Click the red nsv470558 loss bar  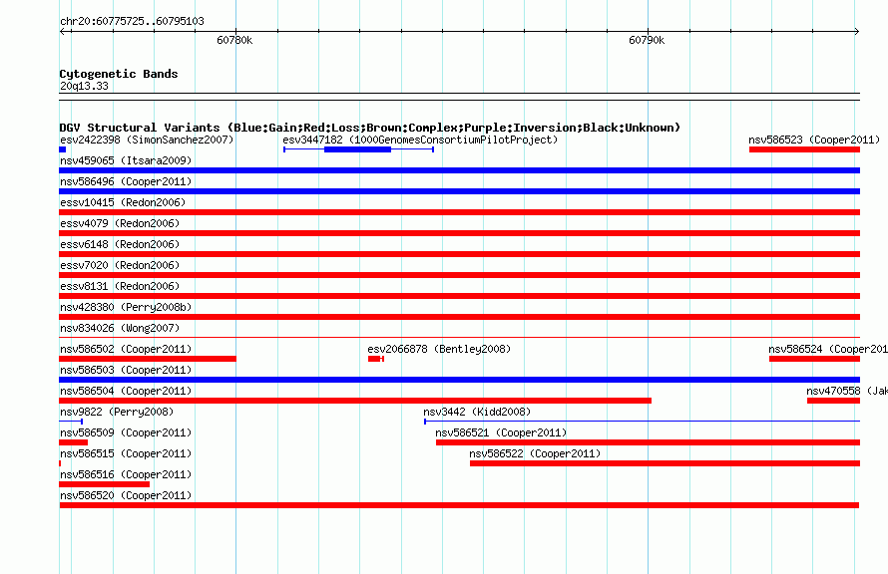coord(834,401)
